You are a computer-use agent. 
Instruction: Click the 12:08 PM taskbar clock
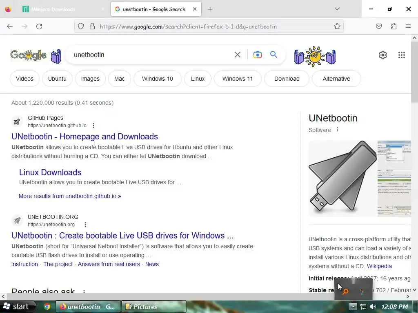[x=395, y=306]
